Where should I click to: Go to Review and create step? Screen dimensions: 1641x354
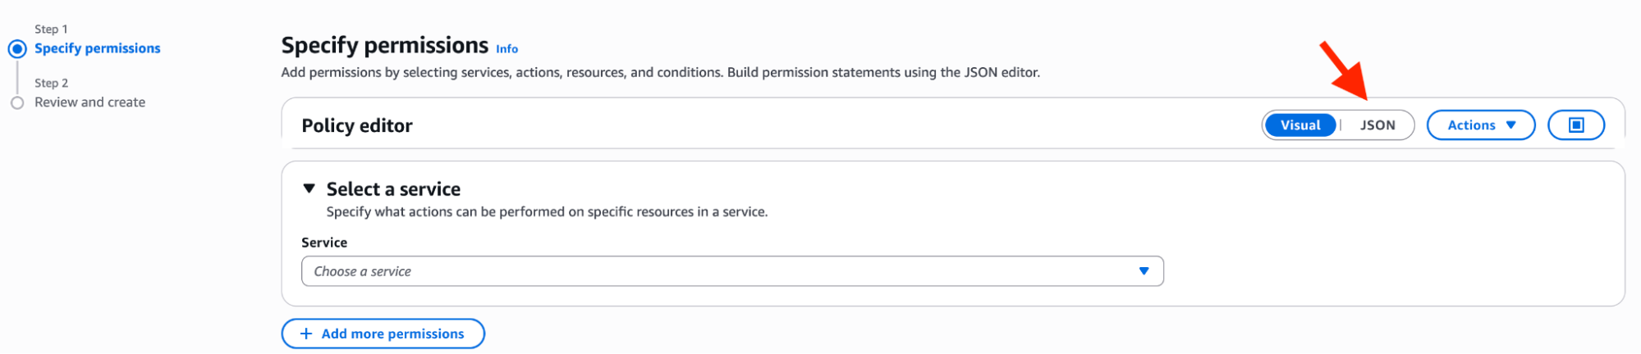click(x=90, y=102)
